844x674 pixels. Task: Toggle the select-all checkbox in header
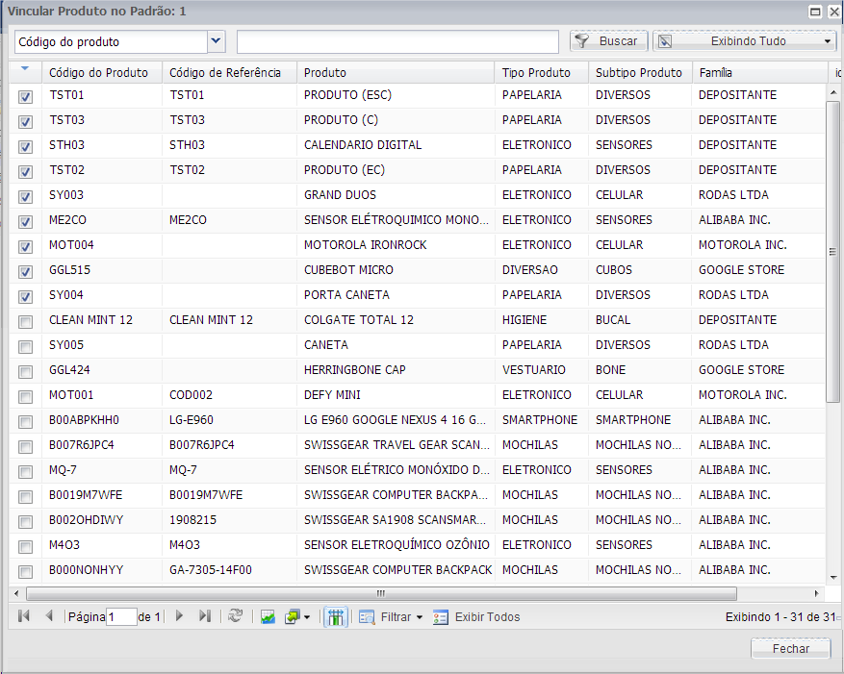tap(24, 70)
